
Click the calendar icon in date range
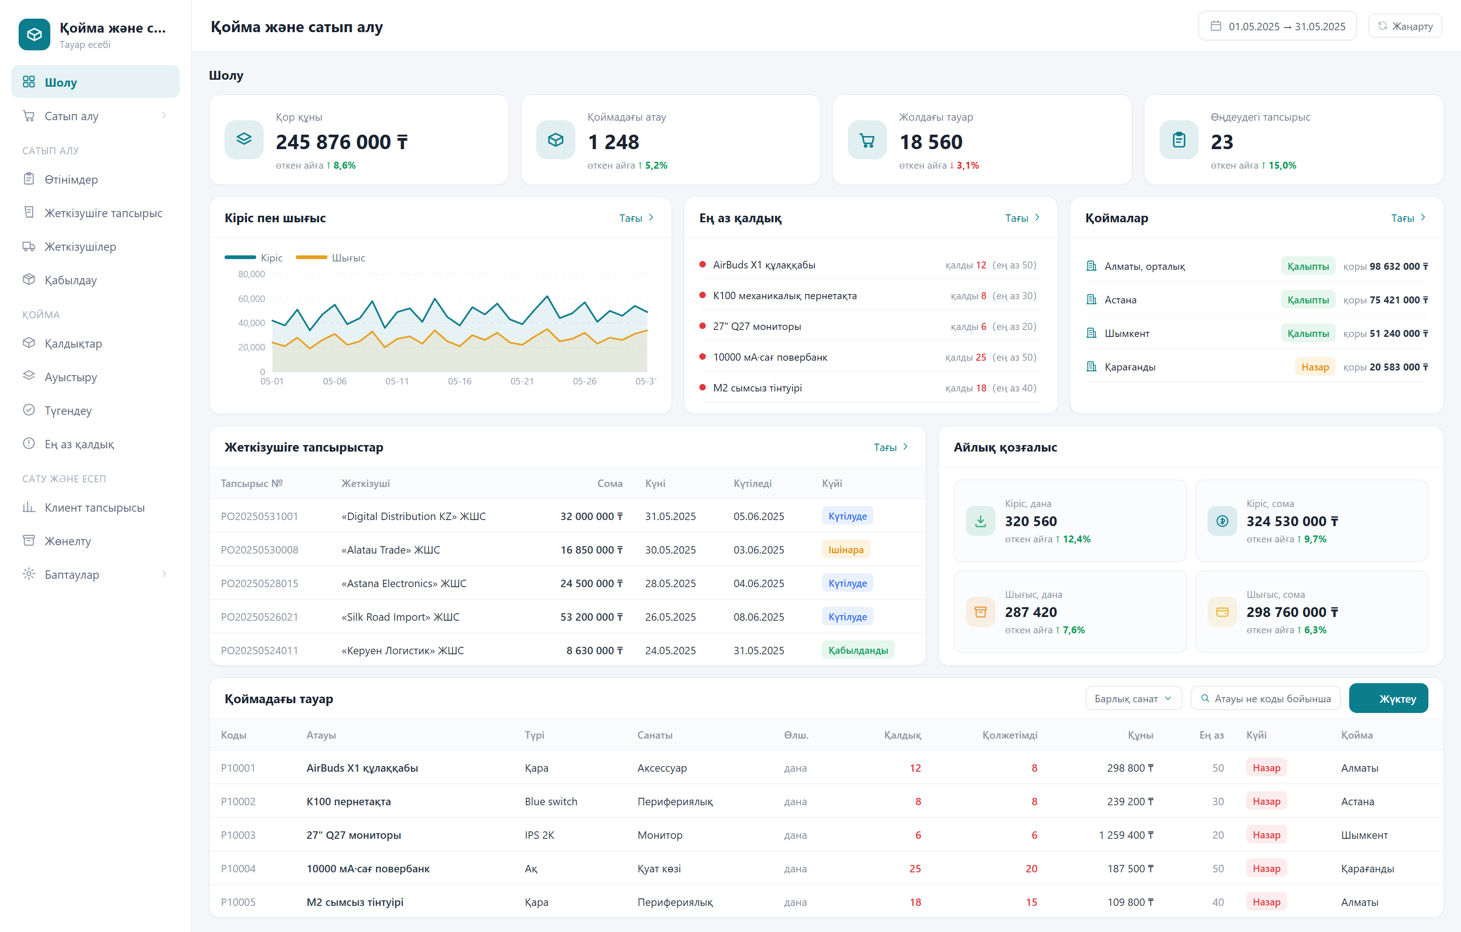click(x=1215, y=26)
